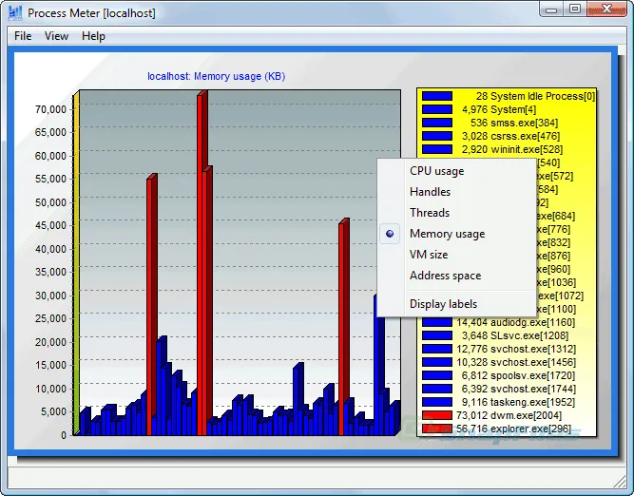Image resolution: width=634 pixels, height=496 pixels.
Task: Choose Handles in context menu
Action: coord(456,192)
